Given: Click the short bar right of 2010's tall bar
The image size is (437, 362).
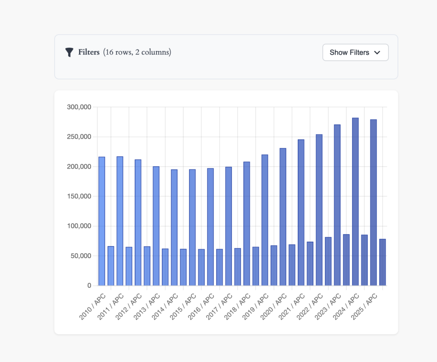Looking at the screenshot, I should tap(111, 266).
